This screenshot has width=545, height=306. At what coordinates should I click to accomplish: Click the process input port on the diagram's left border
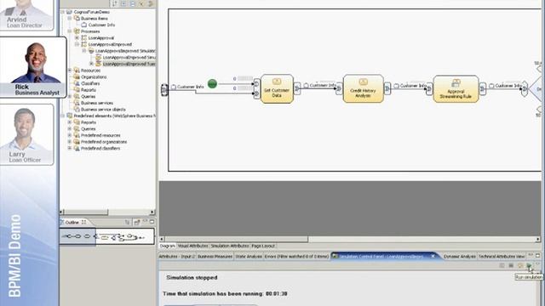point(164,90)
